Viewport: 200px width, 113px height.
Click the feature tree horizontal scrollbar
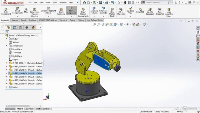pyautogui.click(x=19, y=106)
